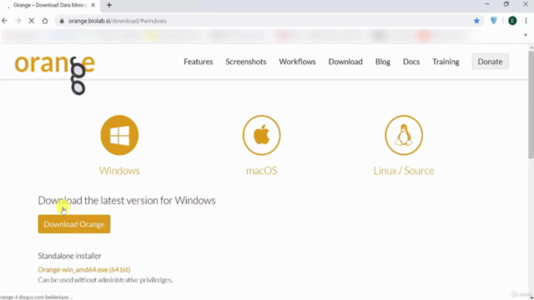Click the site padlock security icon

point(62,21)
